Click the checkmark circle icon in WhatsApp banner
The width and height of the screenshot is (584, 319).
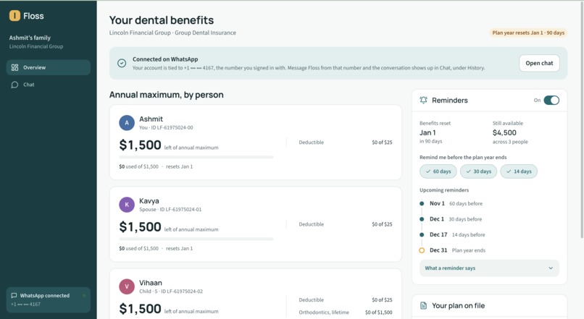pos(122,63)
